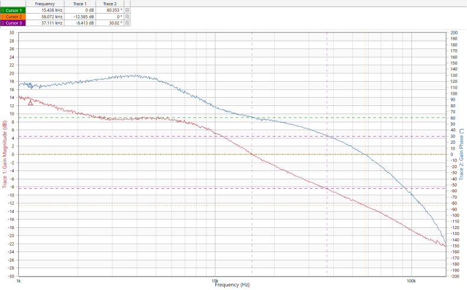Delete Cursor 1 with its trash icon
This screenshot has width=467, height=290.
click(x=127, y=10)
